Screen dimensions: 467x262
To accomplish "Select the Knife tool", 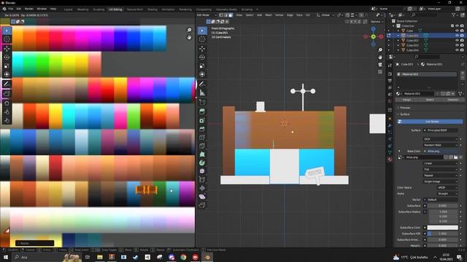I will click(202, 146).
